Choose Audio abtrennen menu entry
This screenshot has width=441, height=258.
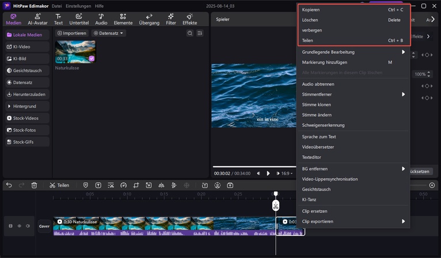tap(353, 84)
